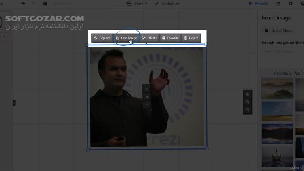The width and height of the screenshot is (304, 171).
Task: Click the zoom in magnifier icon
Action: click(248, 103)
